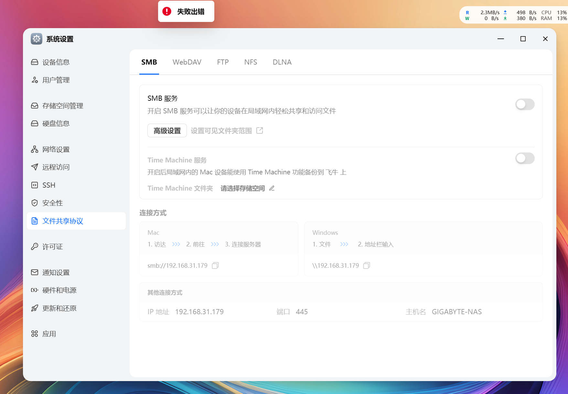Click the 通知设置 envelope icon
The width and height of the screenshot is (568, 394).
coord(35,272)
